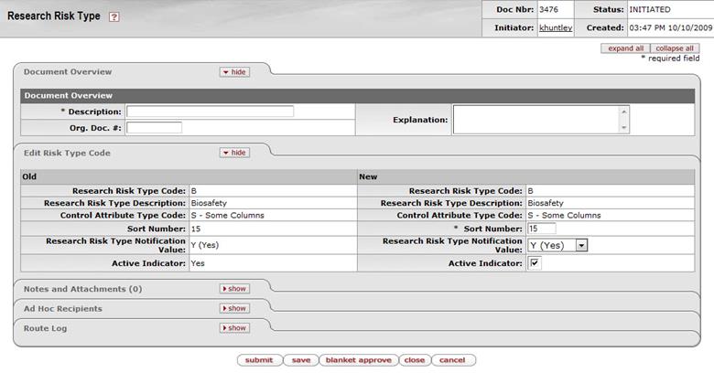This screenshot has width=714, height=373.
Task: Show the Route Log section
Action: click(234, 328)
